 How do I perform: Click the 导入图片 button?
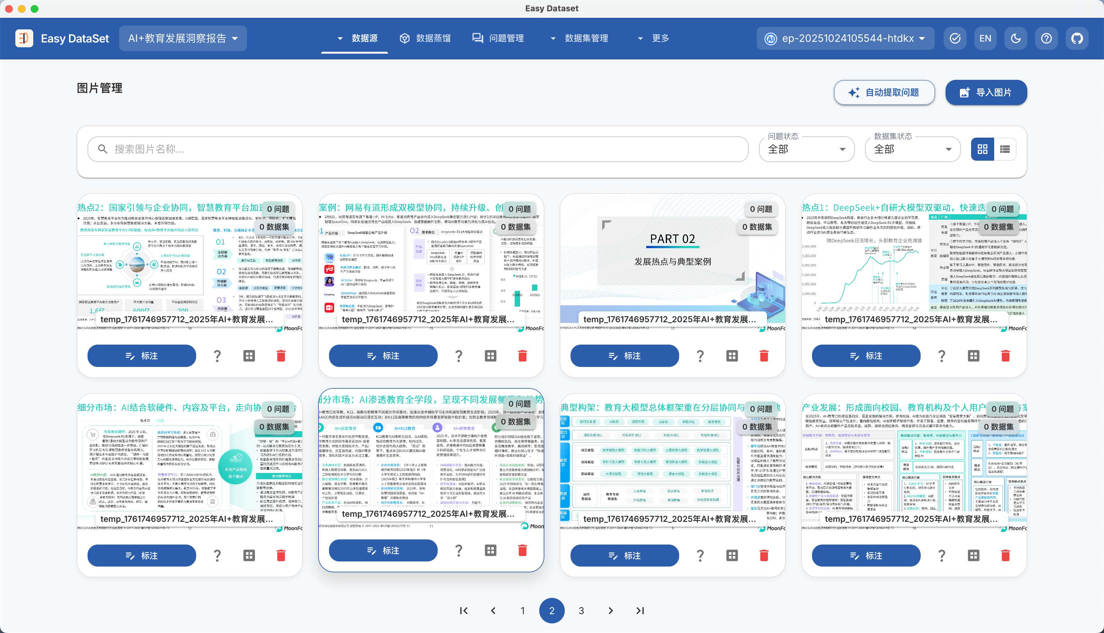(x=986, y=92)
